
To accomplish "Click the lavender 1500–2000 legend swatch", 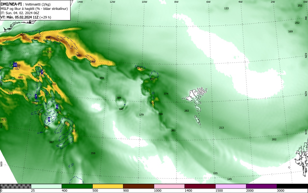I will (x=231, y=186).
